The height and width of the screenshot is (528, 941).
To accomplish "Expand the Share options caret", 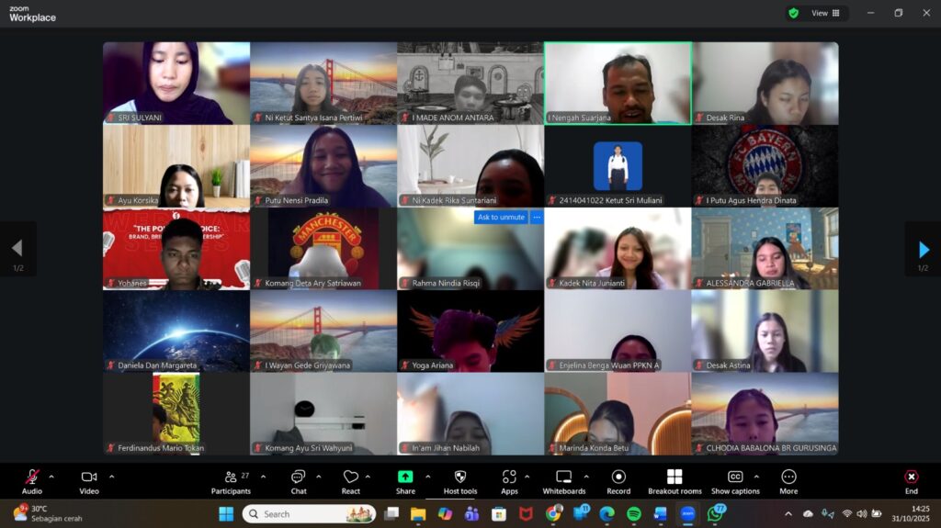I will [428, 477].
